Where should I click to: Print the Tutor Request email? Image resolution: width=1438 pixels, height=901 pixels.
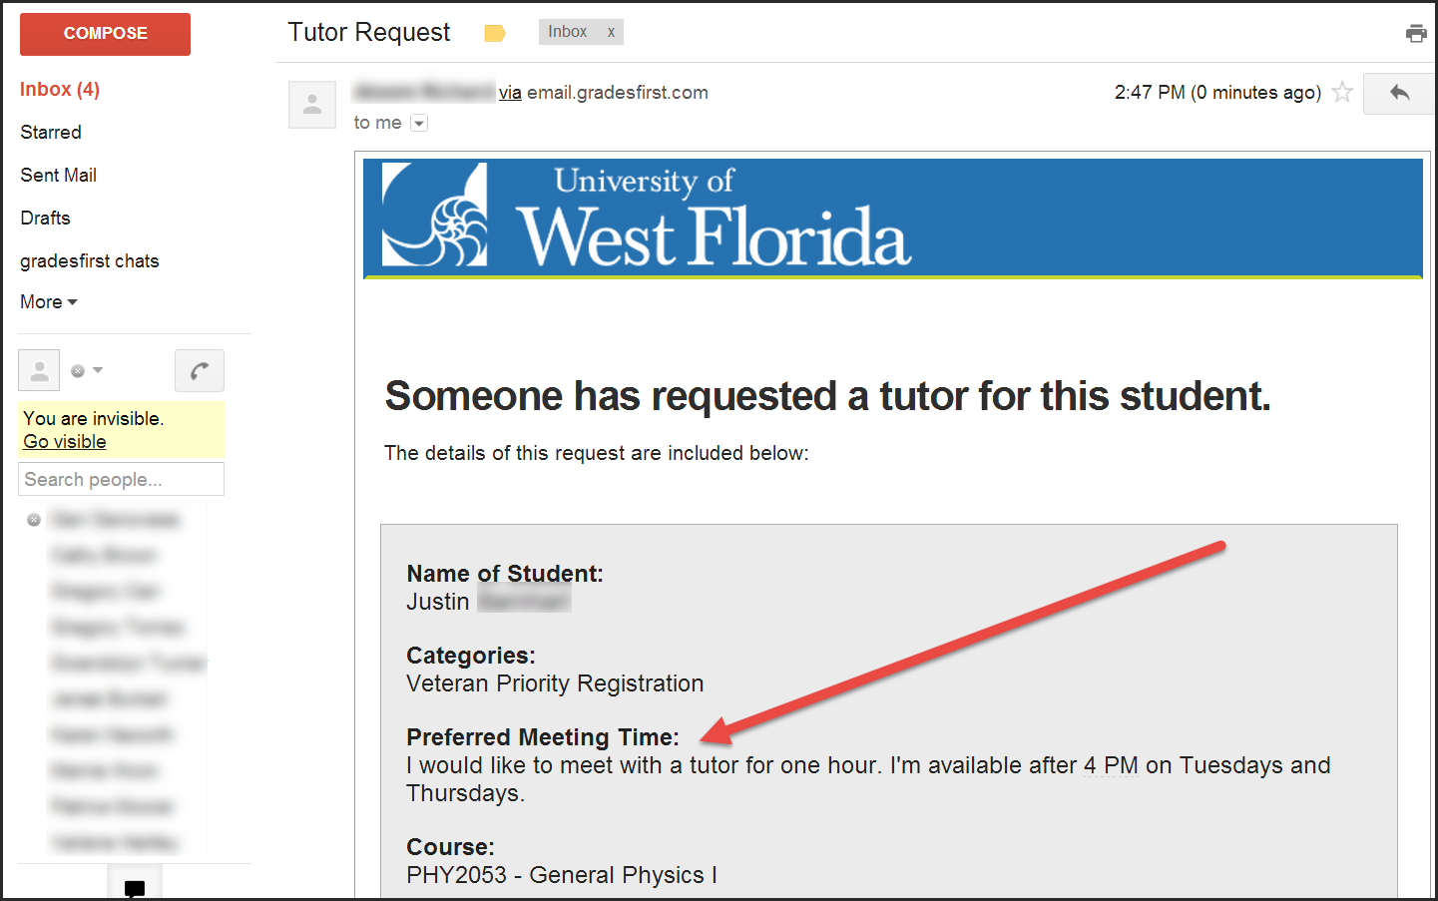(x=1416, y=32)
